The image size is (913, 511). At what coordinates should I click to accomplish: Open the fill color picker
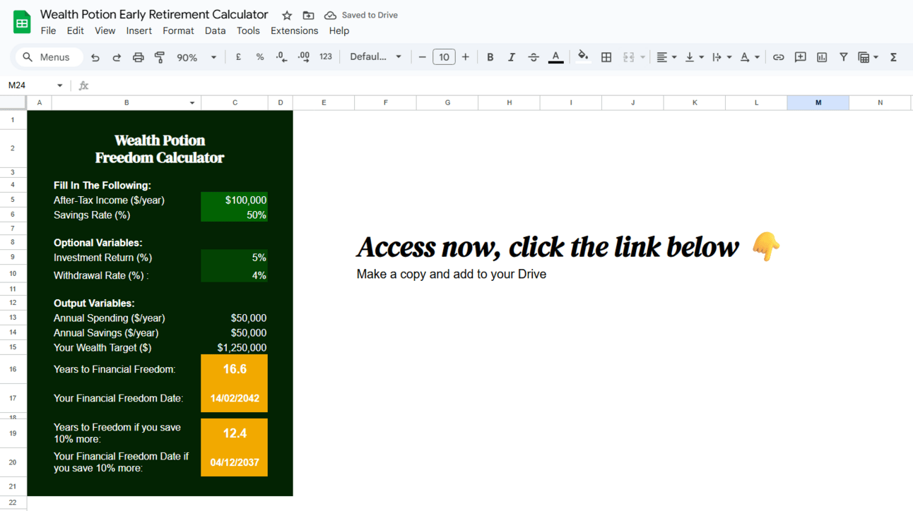[583, 57]
